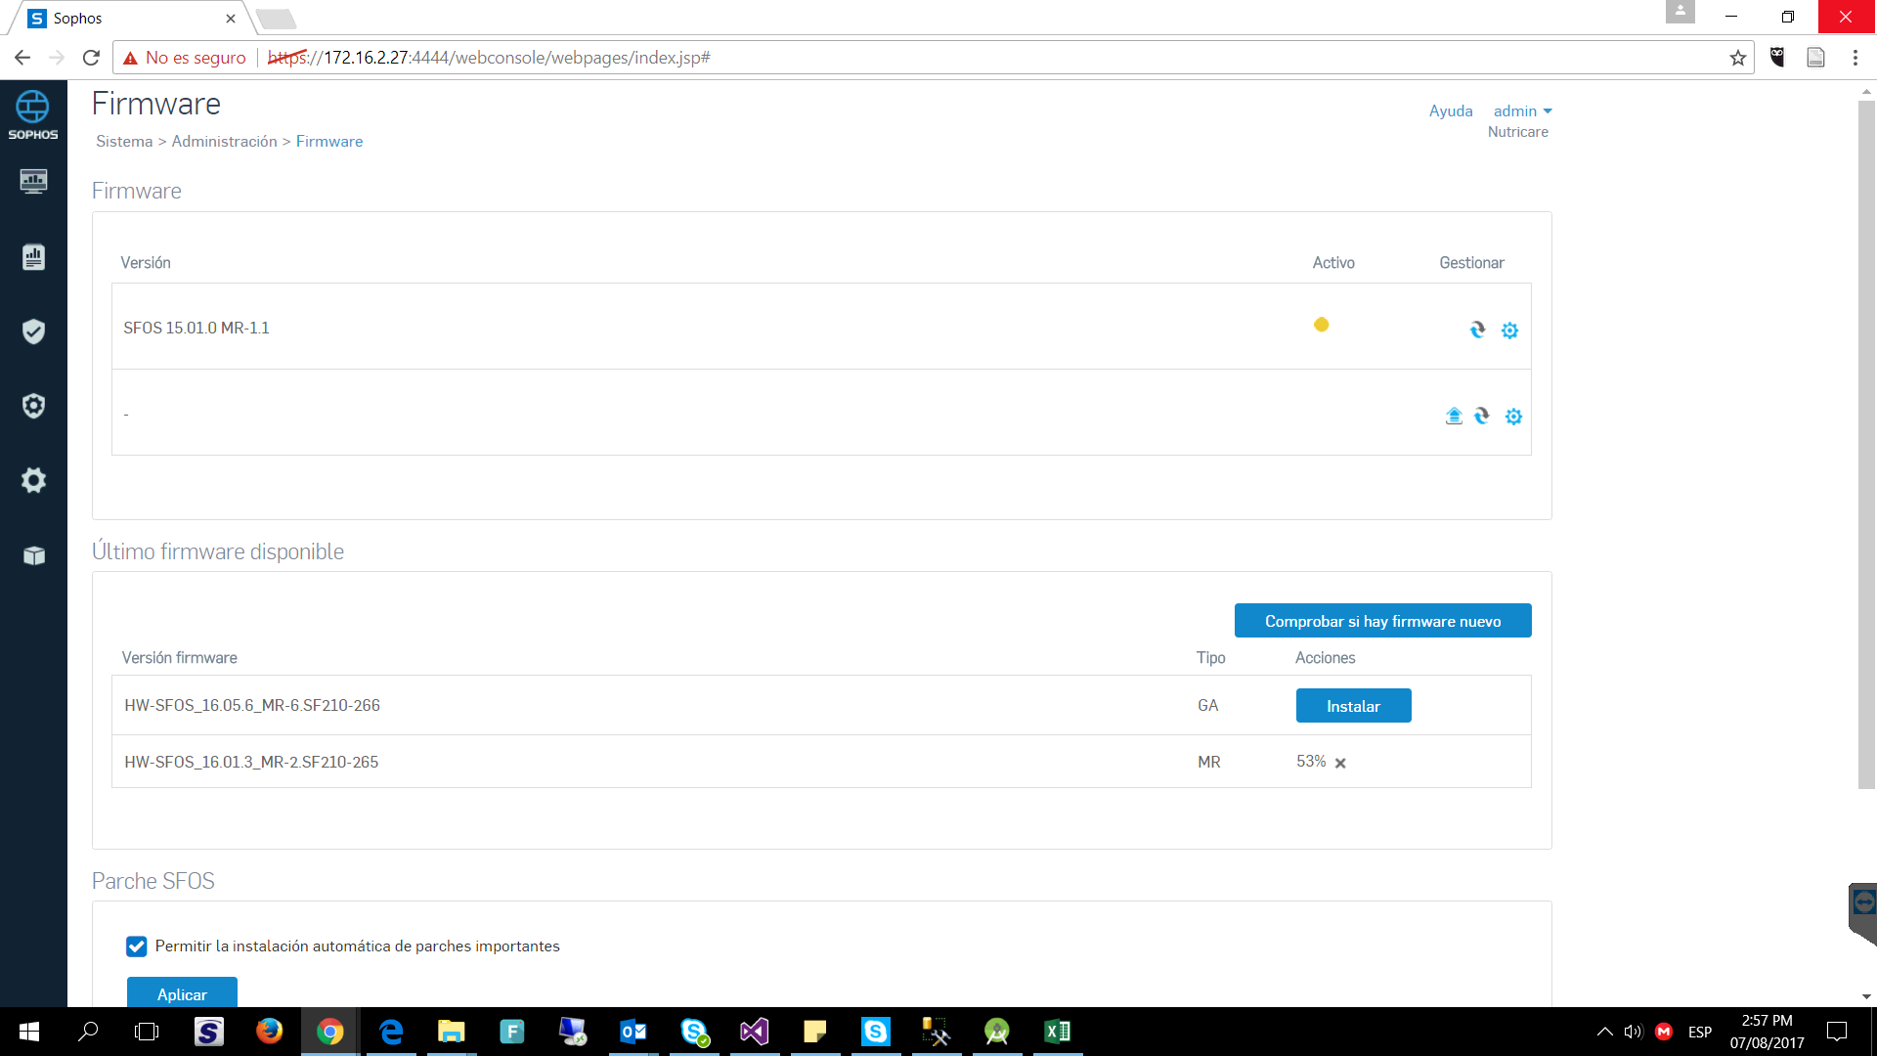Click the Aplicar button
Viewport: 1877px width, 1056px height.
pos(182,992)
